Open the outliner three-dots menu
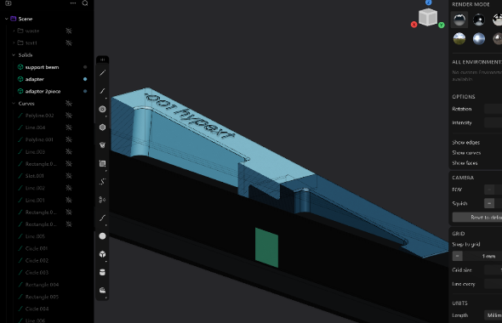This screenshot has height=323, width=502. pyautogui.click(x=73, y=3)
